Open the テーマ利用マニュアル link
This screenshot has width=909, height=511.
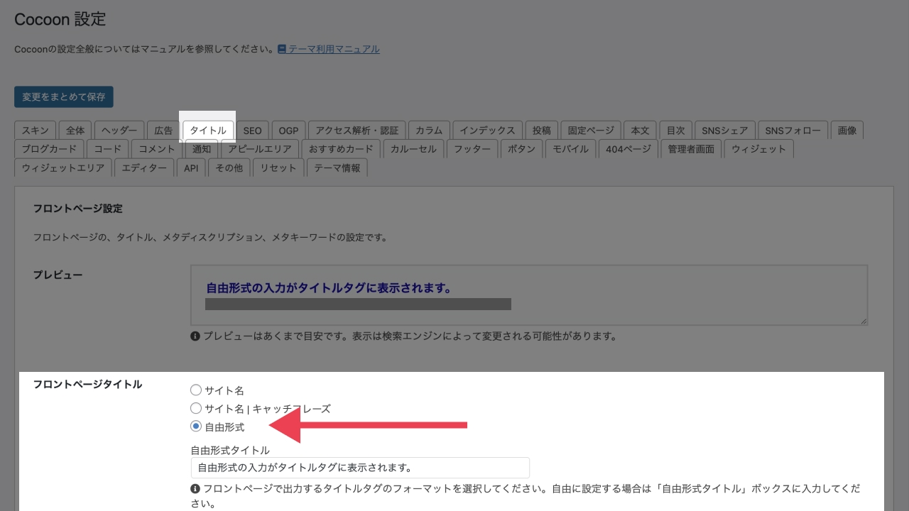[334, 49]
